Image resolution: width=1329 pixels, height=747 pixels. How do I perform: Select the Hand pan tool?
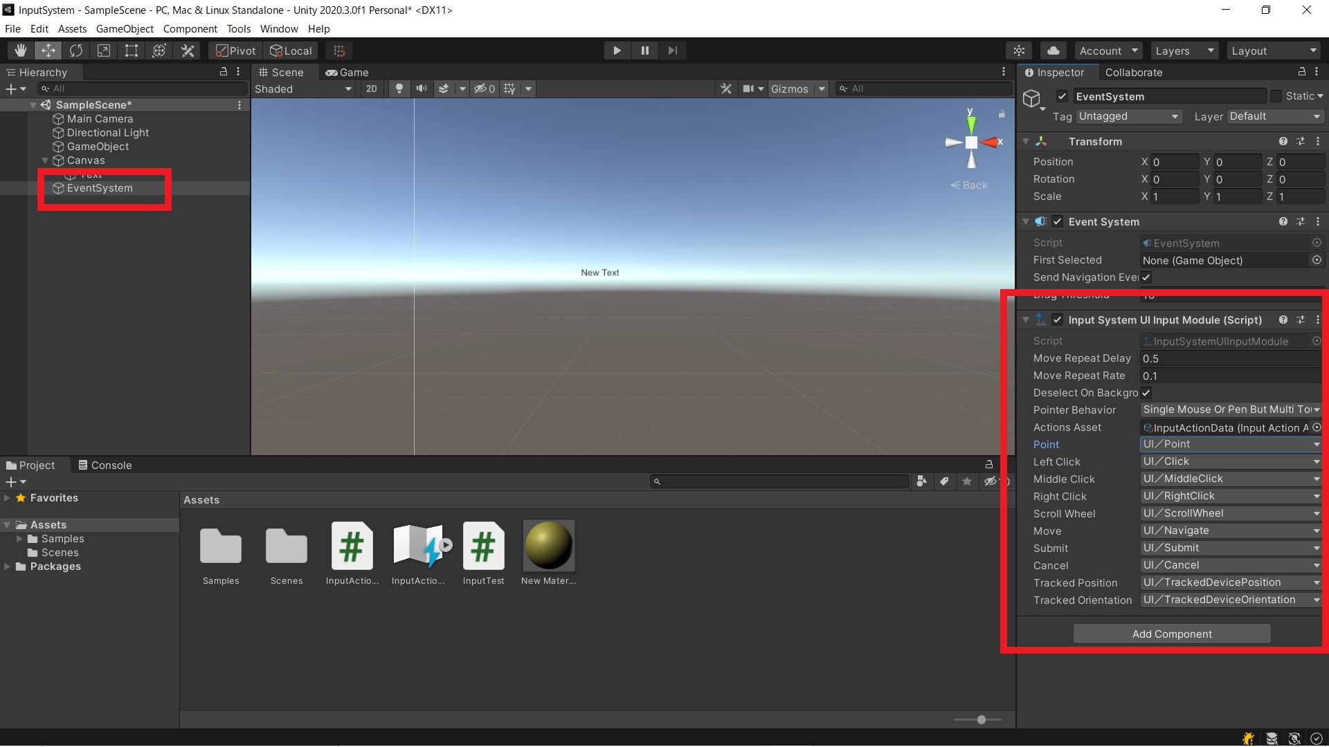coord(20,50)
